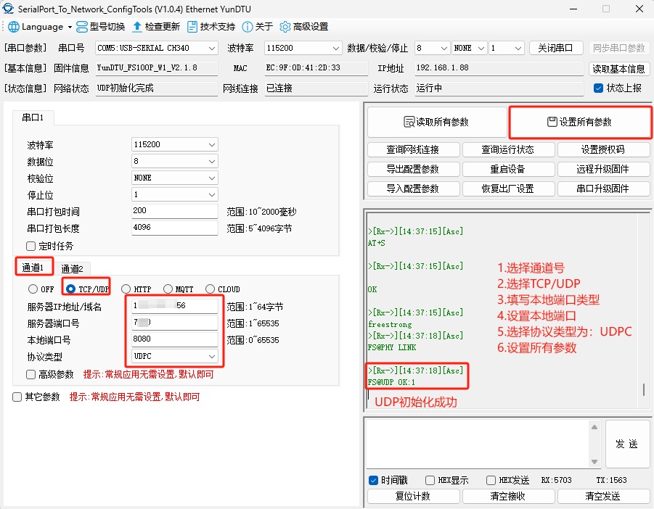Click the app logo in title bar
This screenshot has width=654, height=509.
point(8,9)
